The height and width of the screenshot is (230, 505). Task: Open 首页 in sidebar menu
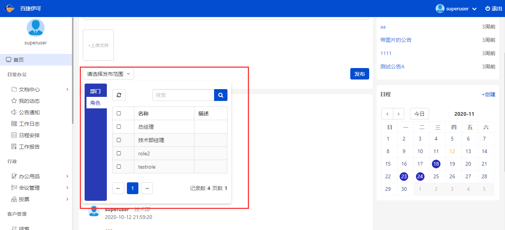(36, 60)
